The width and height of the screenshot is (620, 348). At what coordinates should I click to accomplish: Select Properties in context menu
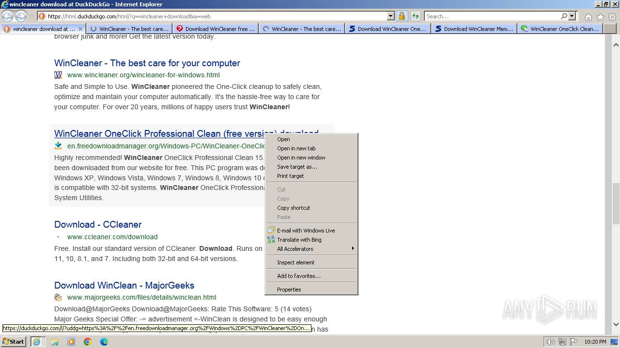(x=311, y=290)
